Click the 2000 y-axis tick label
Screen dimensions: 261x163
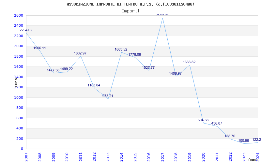[x=19, y=46]
